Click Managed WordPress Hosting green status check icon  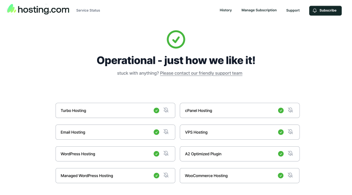tap(157, 175)
